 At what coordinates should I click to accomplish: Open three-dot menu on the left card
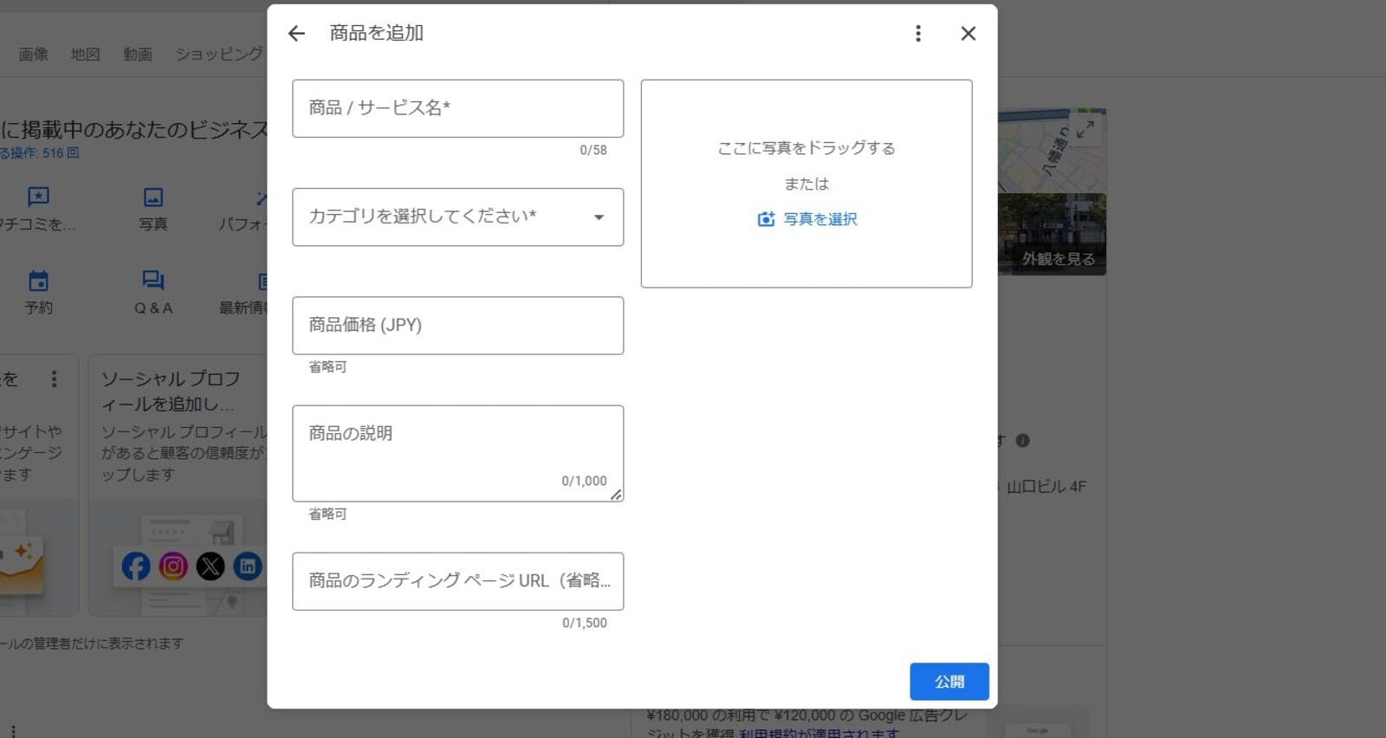(x=54, y=379)
